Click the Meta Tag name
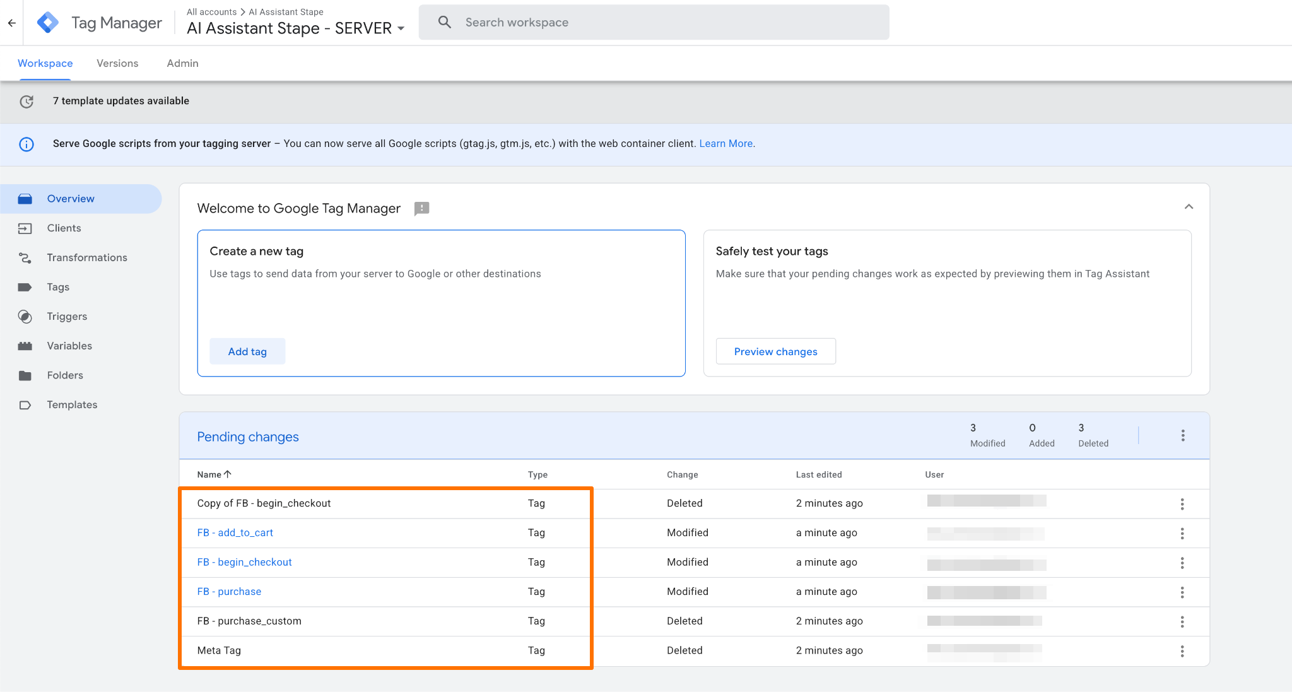This screenshot has height=692, width=1292. [219, 650]
